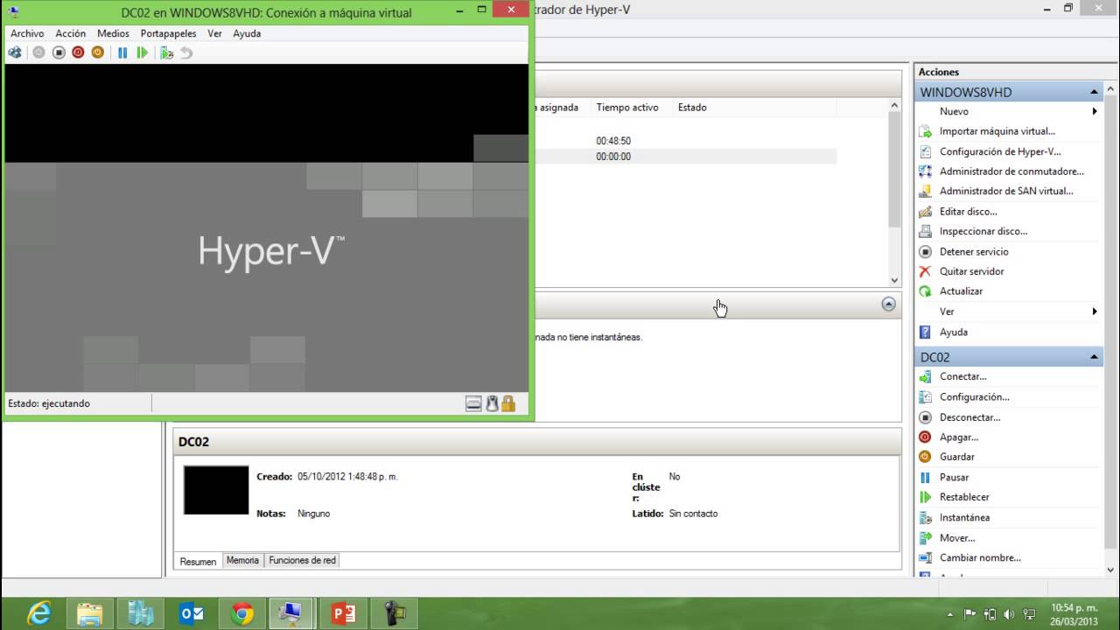This screenshot has height=630, width=1120.
Task: Collapse the snapshots pane with round chevron
Action: 888,304
